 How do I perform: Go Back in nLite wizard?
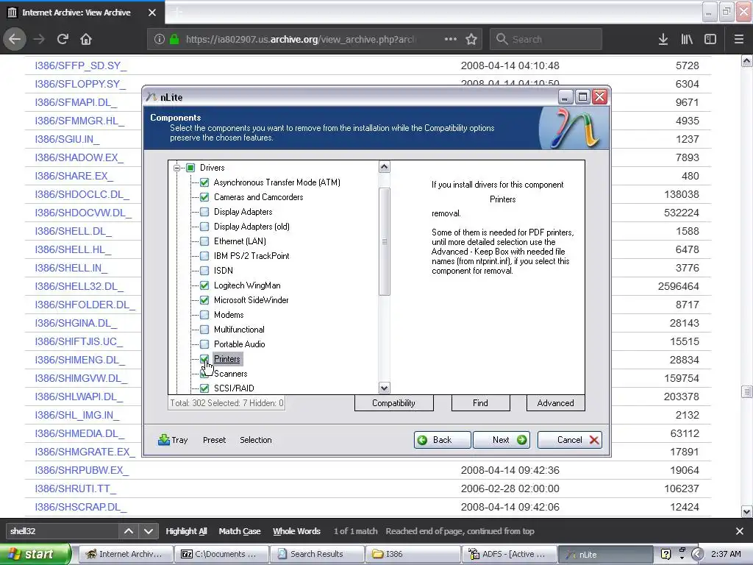pyautogui.click(x=442, y=440)
